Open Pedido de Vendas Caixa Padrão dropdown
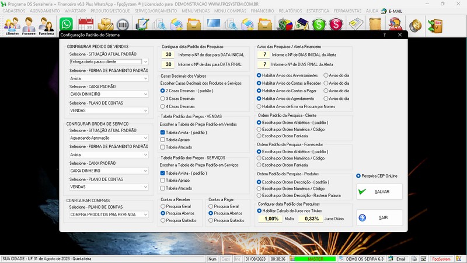This screenshot has height=263, width=467. coord(145,94)
